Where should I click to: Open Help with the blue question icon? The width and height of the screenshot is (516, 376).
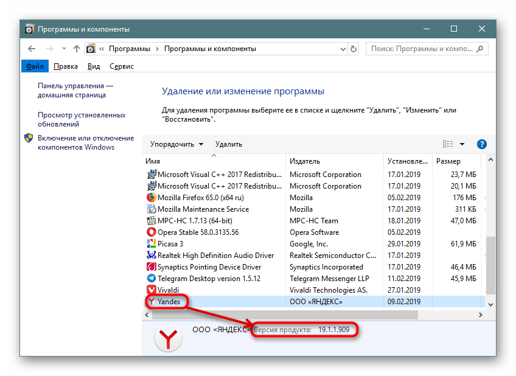[x=481, y=144]
